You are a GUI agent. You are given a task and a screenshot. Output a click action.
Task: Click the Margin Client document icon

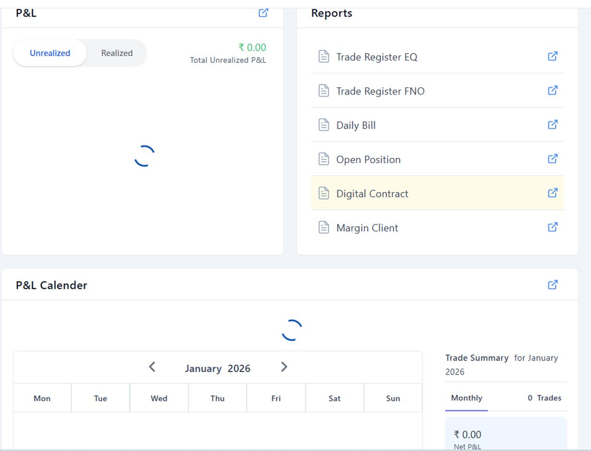(324, 227)
